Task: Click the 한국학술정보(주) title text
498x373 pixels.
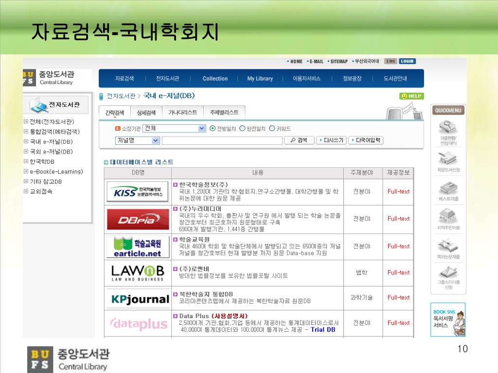Action: [203, 185]
